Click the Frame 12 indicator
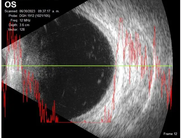The width and height of the screenshot is (181, 138). [170, 134]
